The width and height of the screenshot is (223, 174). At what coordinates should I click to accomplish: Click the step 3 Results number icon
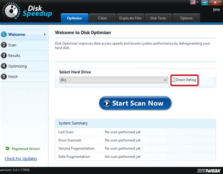(4, 55)
